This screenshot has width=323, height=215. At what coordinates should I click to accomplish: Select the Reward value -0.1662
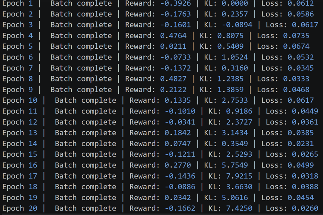click(x=180, y=208)
